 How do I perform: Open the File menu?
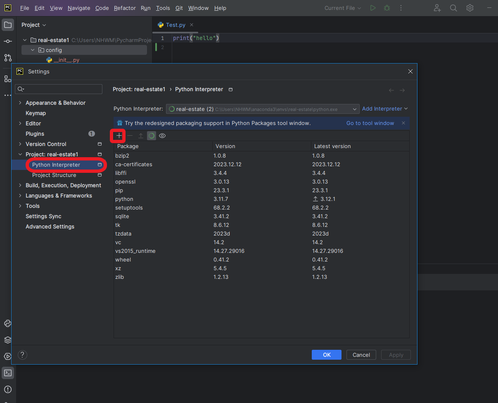click(24, 8)
